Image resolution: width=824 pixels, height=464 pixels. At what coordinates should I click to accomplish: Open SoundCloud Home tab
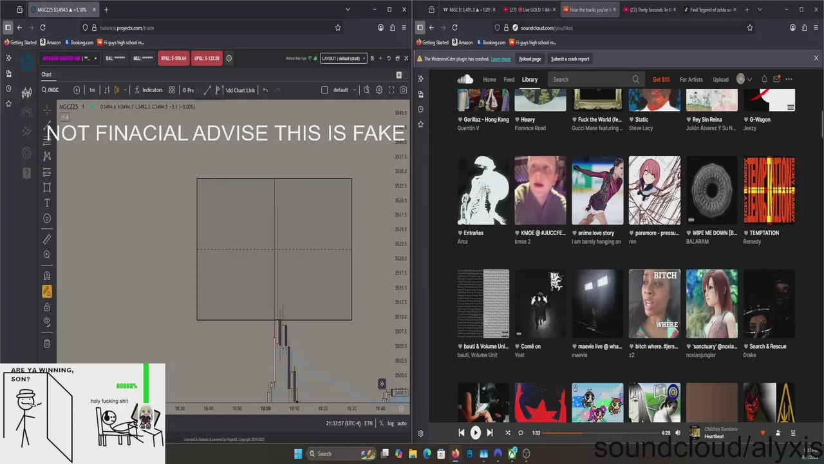490,79
